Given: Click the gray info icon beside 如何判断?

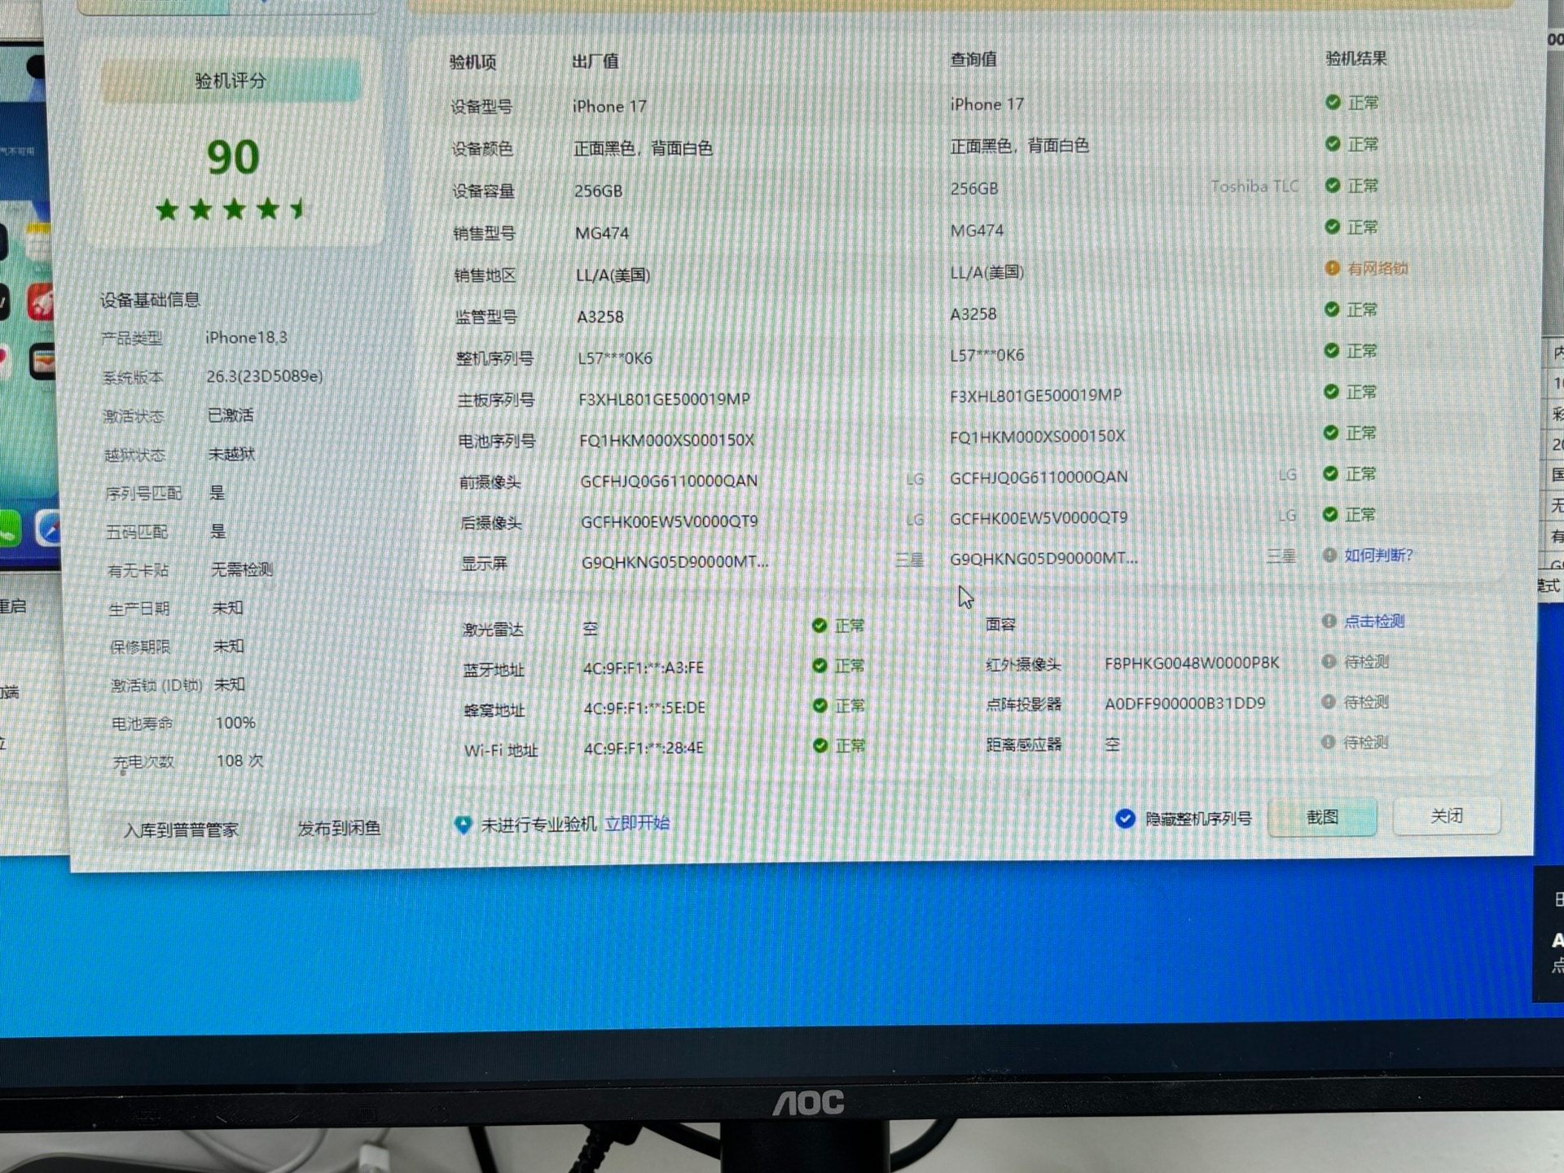Looking at the screenshot, I should click(x=1329, y=555).
